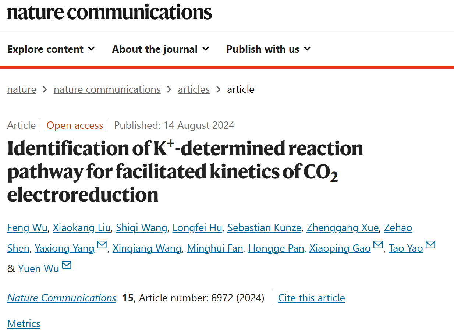Image resolution: width=454 pixels, height=333 pixels.
Task: Go to the nature breadcrumb link
Action: coord(22,89)
